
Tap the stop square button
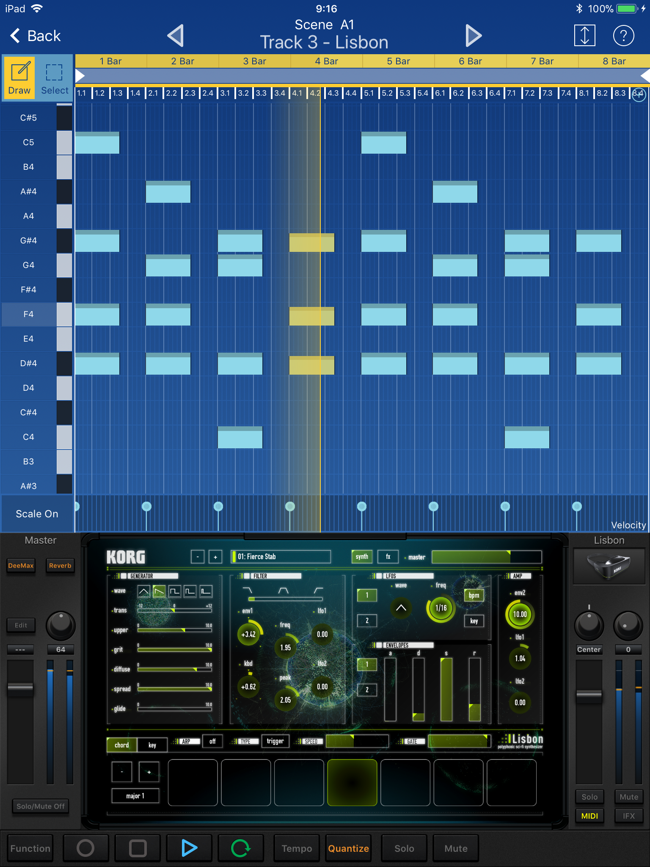[x=138, y=848]
